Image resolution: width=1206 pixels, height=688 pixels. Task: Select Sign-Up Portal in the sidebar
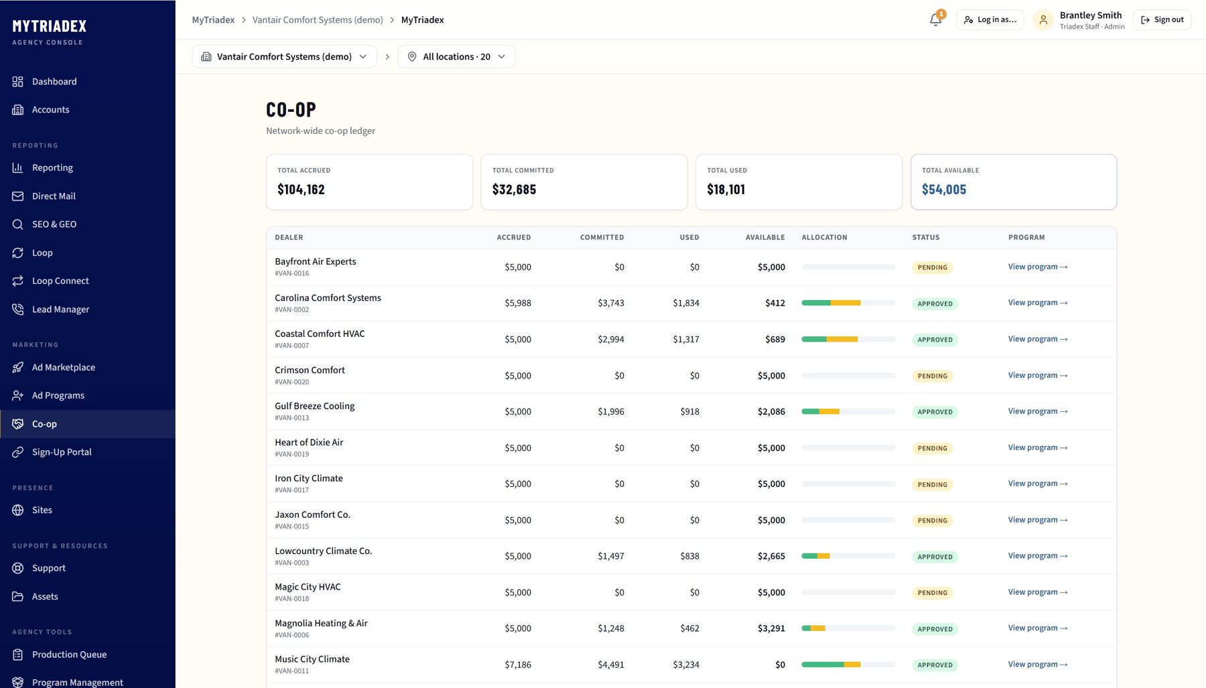pos(88,452)
